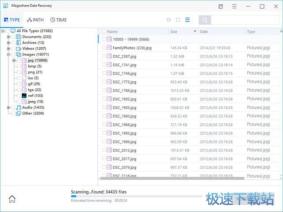Expand the Documents (222) node
The height and width of the screenshot is (212, 283).
tap(8, 37)
